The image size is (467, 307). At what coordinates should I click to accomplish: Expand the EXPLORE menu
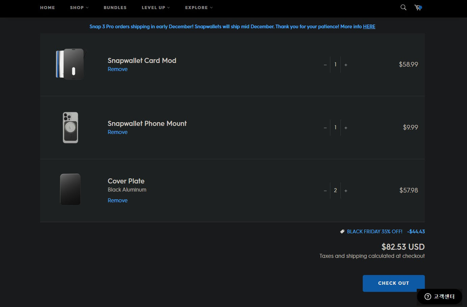click(x=199, y=7)
